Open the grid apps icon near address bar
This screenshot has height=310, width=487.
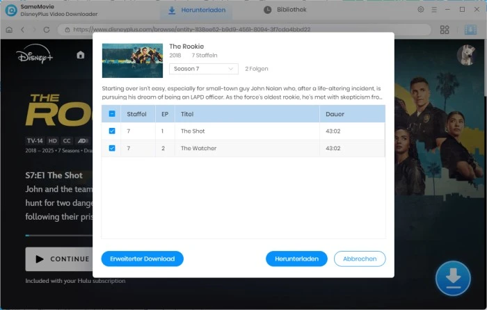click(x=445, y=30)
